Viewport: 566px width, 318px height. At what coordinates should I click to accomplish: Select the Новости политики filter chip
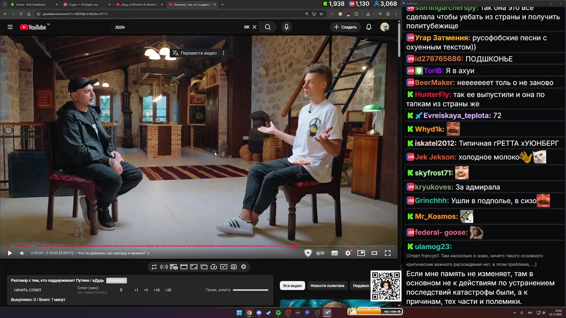(327, 286)
